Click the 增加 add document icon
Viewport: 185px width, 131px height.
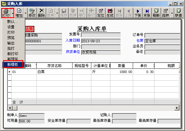(19, 13)
